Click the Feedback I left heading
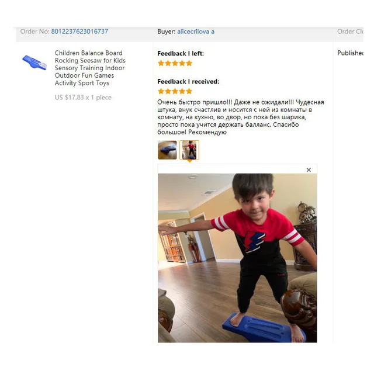The width and height of the screenshot is (374, 374). (x=181, y=53)
